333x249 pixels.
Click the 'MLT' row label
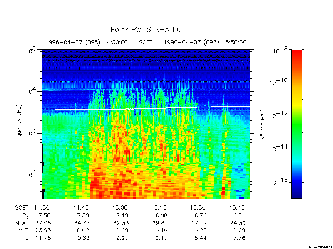pos(24,230)
